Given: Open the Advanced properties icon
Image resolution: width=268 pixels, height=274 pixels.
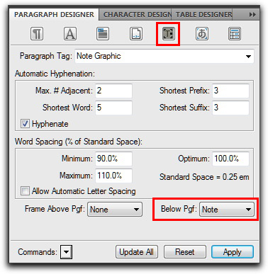Looking at the screenshot, I should click(x=168, y=34).
